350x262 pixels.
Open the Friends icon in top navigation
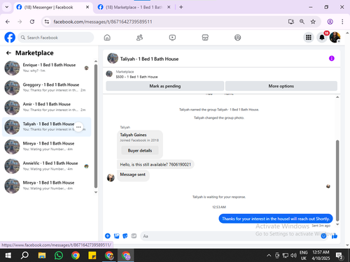point(139,38)
